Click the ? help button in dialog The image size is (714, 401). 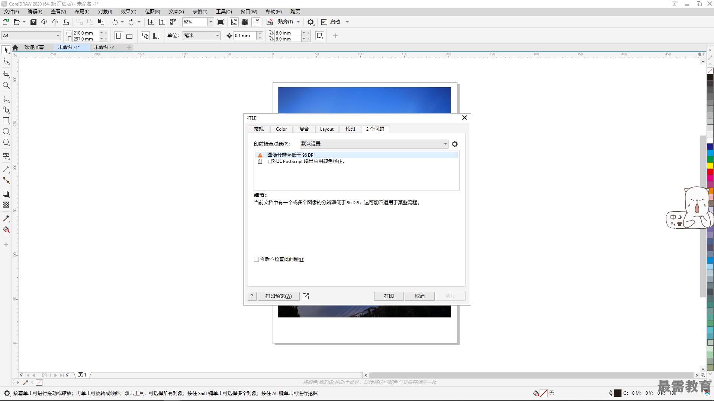[252, 296]
